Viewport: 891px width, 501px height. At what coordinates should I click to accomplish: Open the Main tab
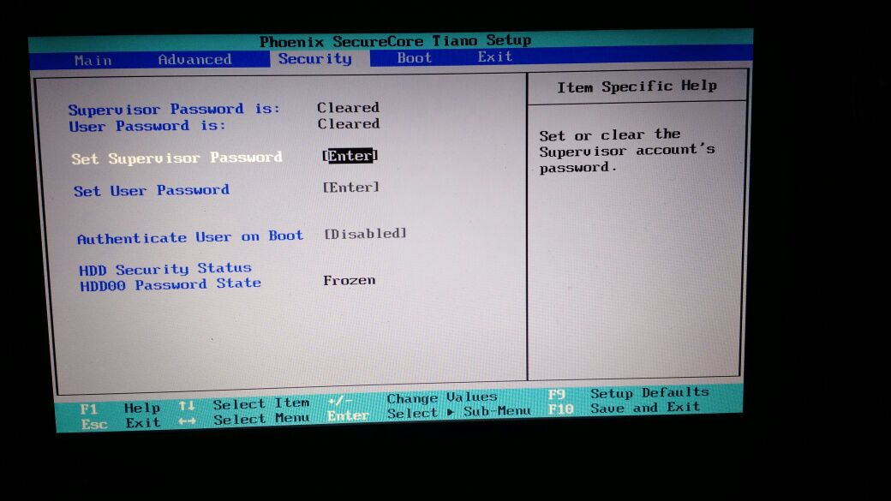pyautogui.click(x=93, y=60)
